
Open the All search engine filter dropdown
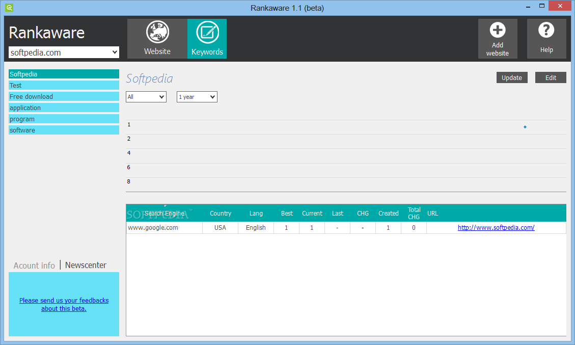click(146, 97)
